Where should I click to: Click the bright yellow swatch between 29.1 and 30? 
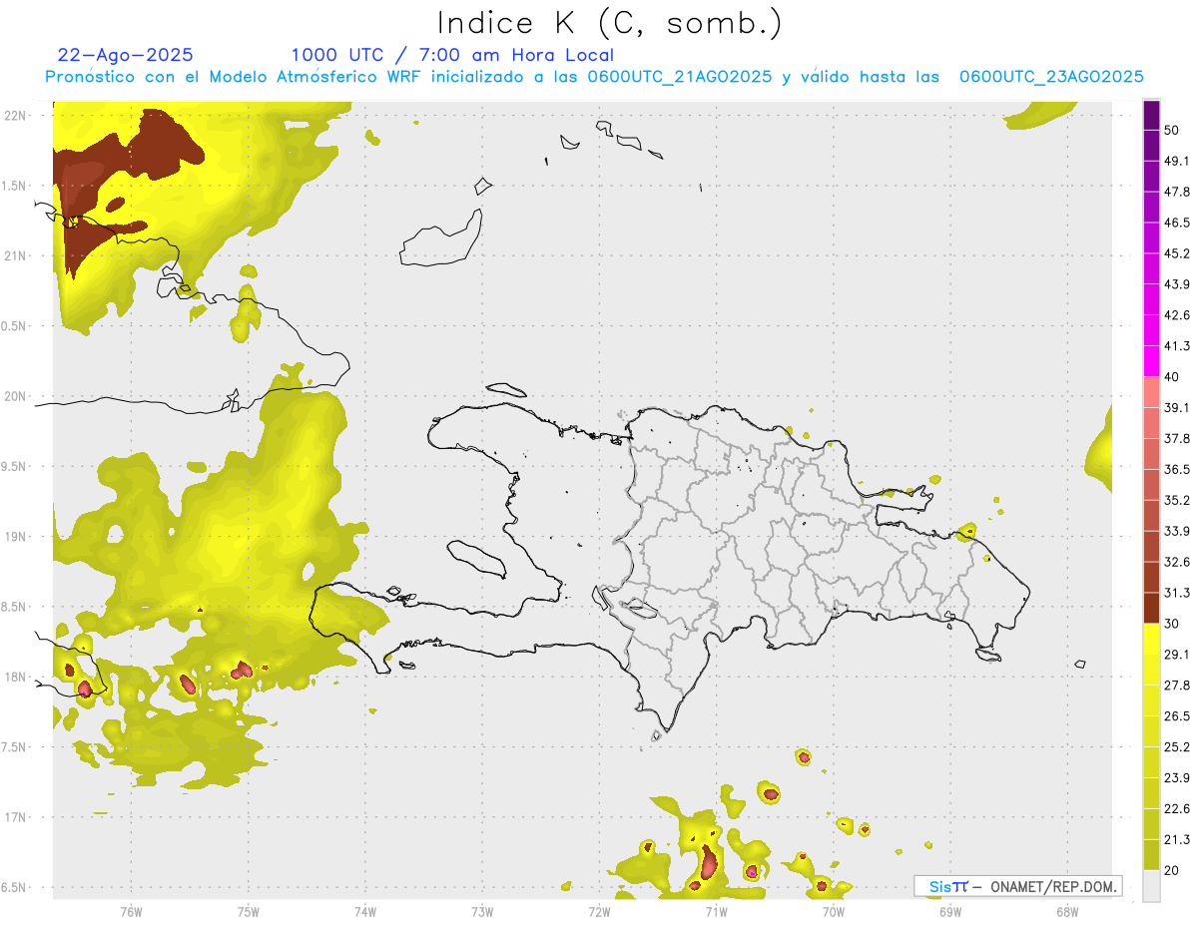point(1151,639)
